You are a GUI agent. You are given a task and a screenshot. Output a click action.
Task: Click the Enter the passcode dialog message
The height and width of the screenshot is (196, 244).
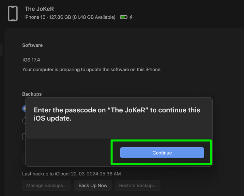[117, 114]
